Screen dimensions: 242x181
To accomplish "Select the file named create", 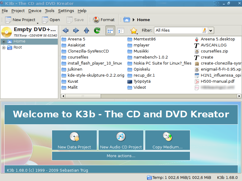I will [204, 57].
